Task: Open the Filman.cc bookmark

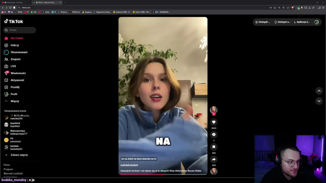Action: pos(62,12)
